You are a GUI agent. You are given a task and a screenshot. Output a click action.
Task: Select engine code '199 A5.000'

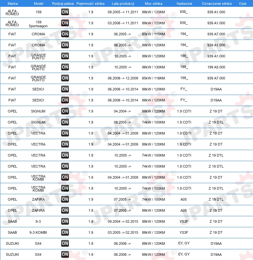(x=216, y=67)
